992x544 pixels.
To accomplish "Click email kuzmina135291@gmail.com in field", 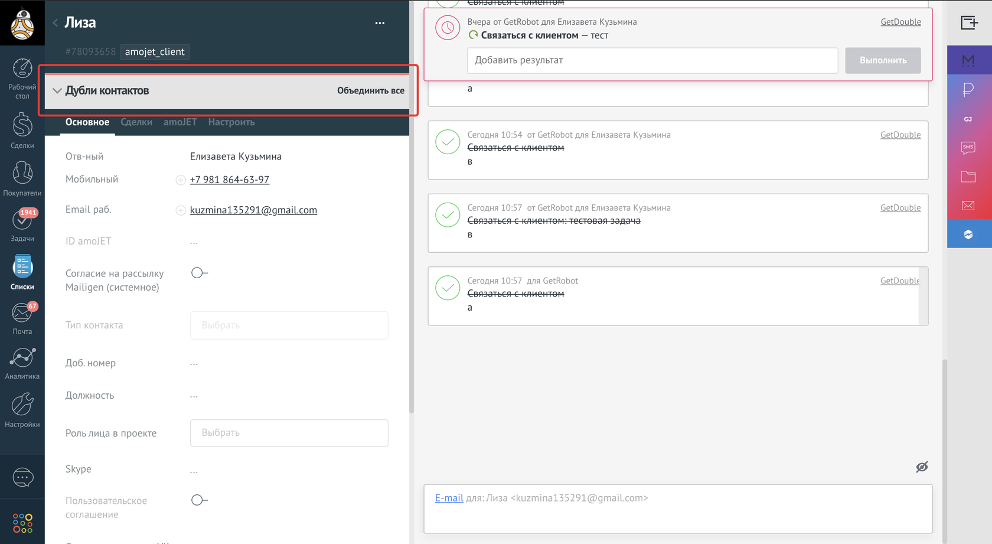I will coord(253,210).
